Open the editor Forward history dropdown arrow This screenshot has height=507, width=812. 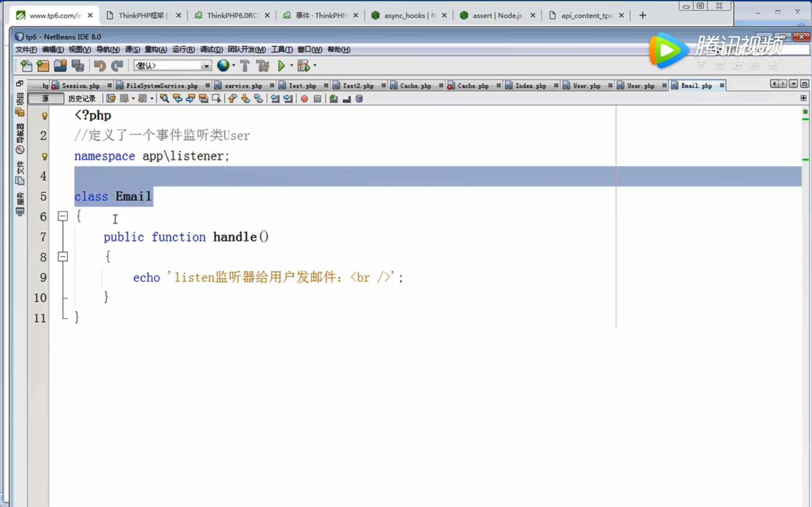click(152, 99)
